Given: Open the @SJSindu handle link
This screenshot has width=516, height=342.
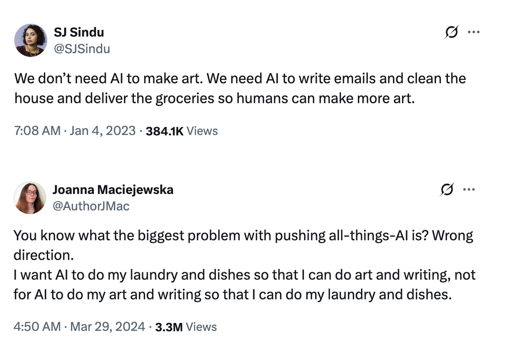Looking at the screenshot, I should tap(82, 49).
